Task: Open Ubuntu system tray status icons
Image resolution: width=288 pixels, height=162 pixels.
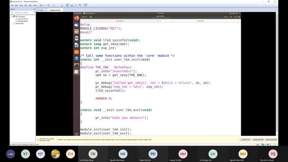Action: click(234, 13)
